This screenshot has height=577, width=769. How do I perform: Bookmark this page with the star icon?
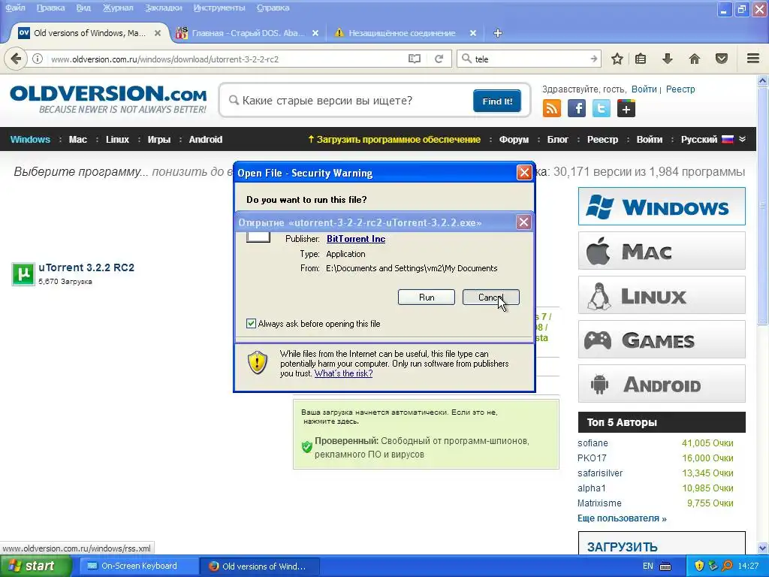pyautogui.click(x=617, y=59)
